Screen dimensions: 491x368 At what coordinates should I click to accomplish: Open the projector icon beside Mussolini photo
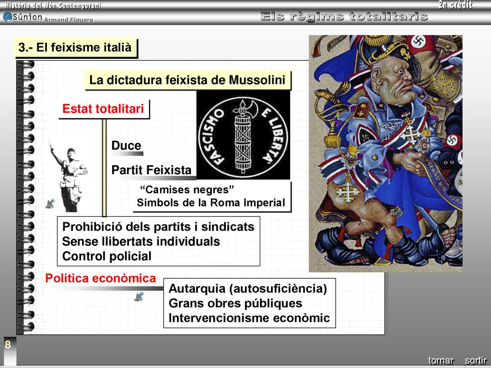50,204
